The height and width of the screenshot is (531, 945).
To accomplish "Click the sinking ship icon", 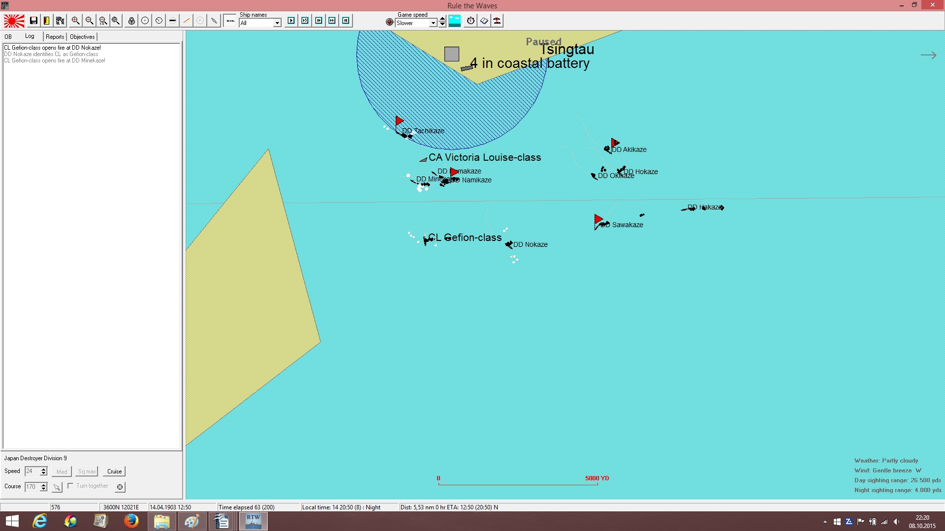I will [497, 21].
